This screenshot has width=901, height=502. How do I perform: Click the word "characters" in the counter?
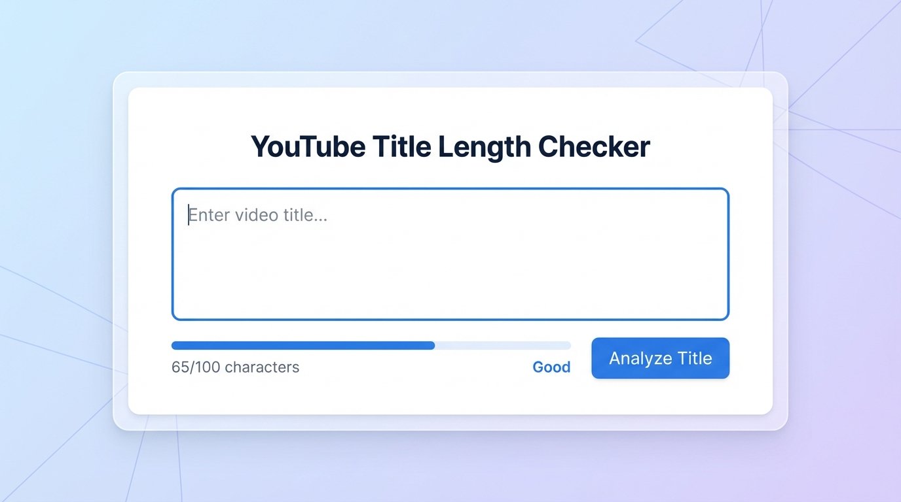point(262,367)
